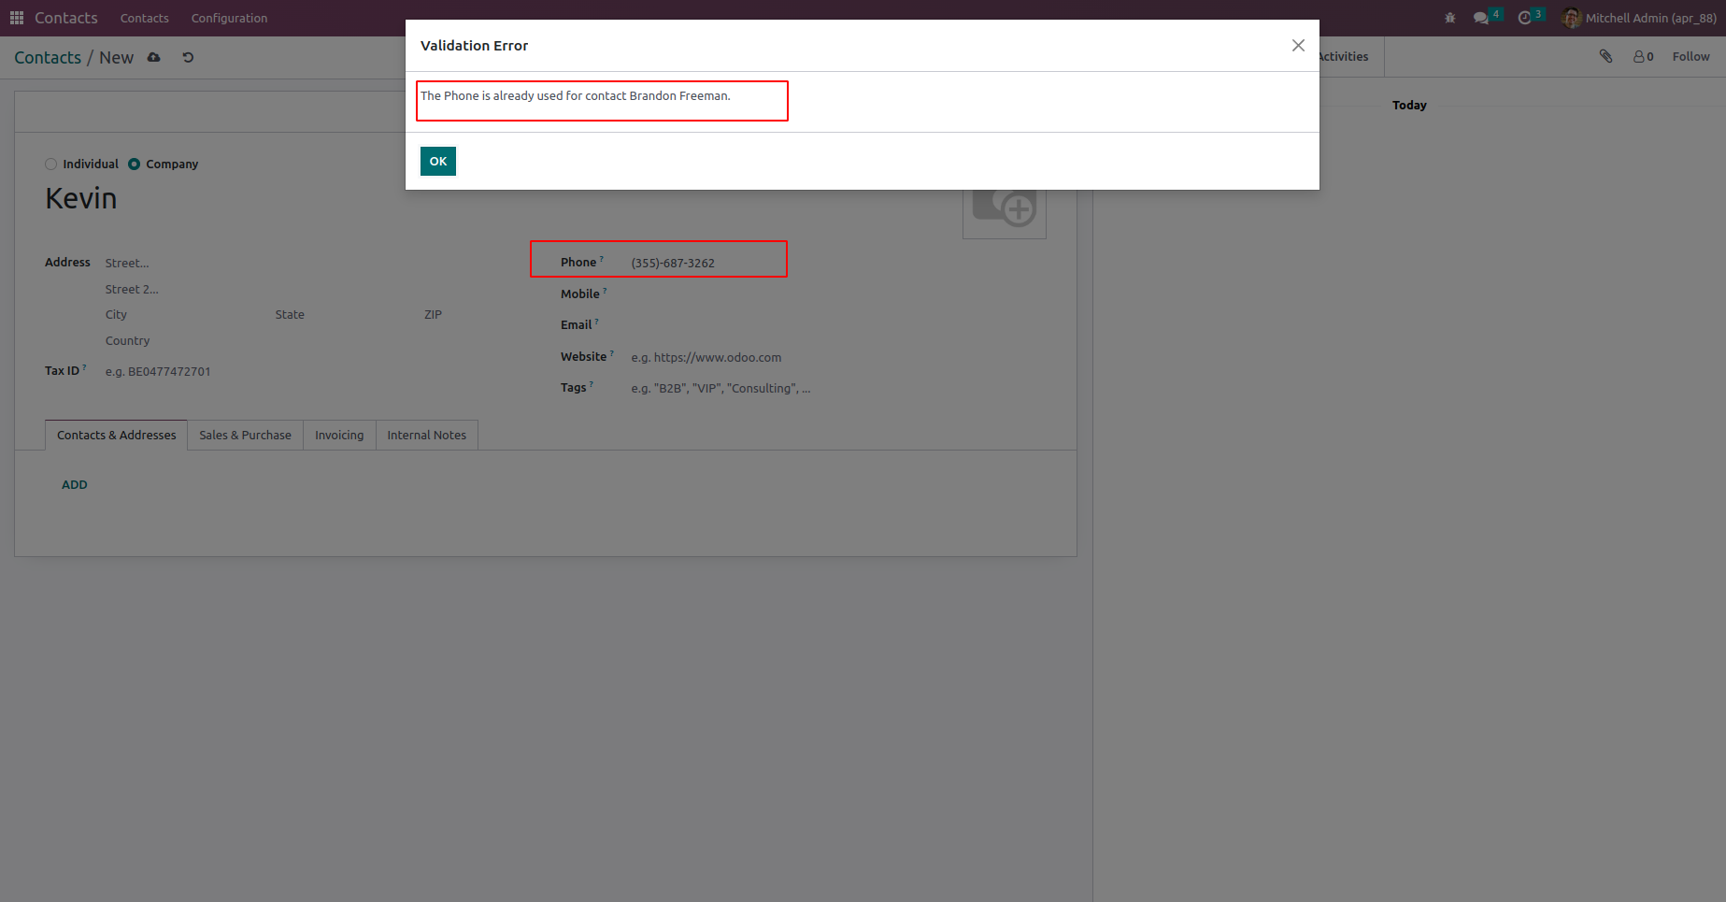The width and height of the screenshot is (1726, 902).
Task: Open the activities clock icon
Action: point(1525,18)
